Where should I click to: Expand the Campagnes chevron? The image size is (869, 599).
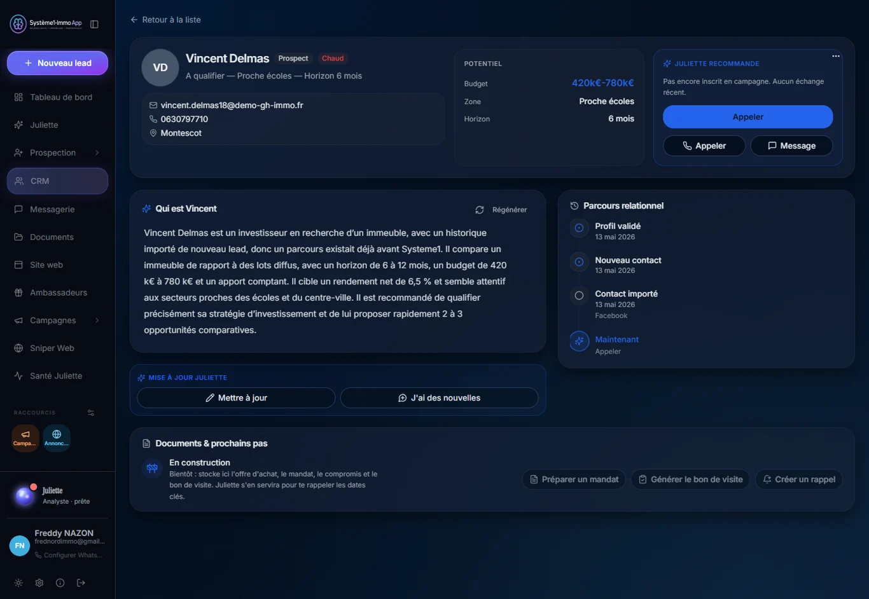tap(97, 320)
